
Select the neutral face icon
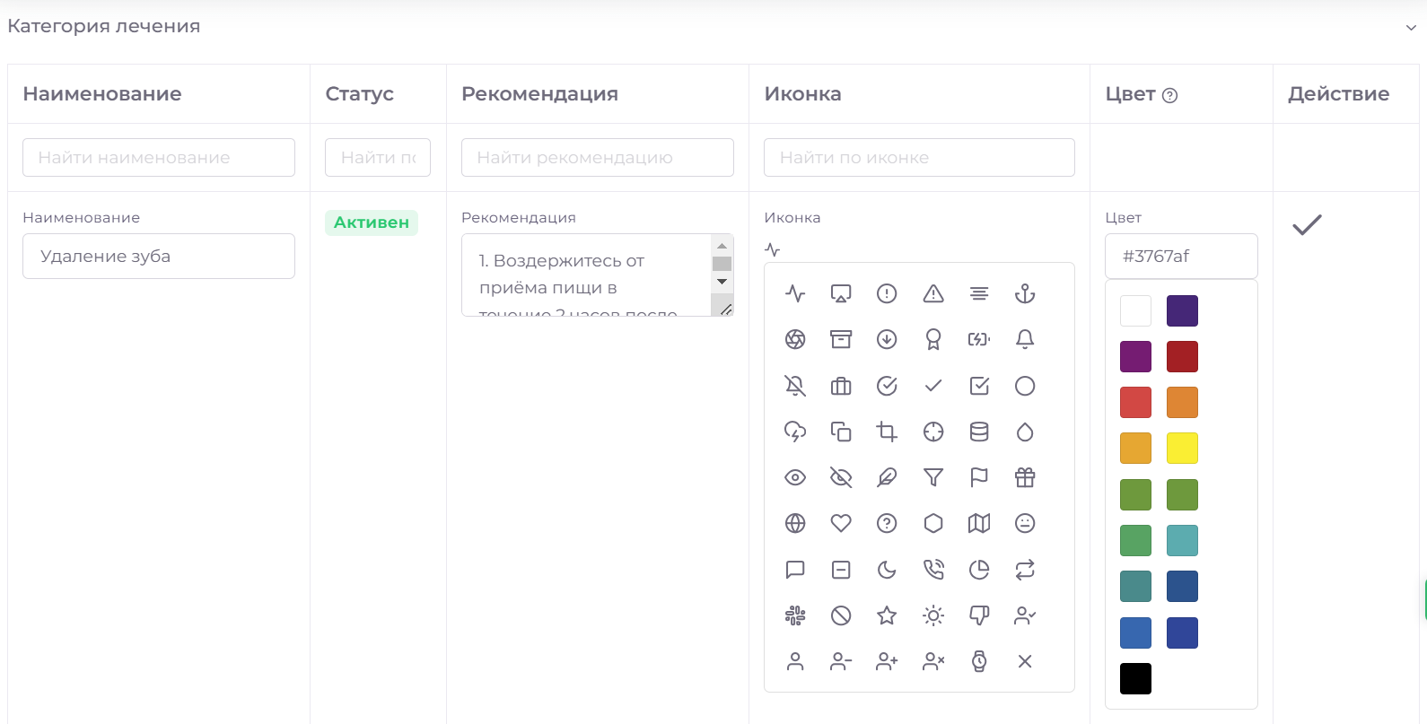(x=1025, y=523)
